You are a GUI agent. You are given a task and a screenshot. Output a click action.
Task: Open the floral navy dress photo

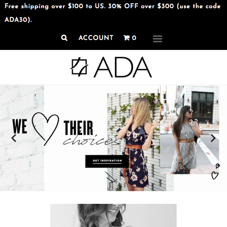click(137, 142)
